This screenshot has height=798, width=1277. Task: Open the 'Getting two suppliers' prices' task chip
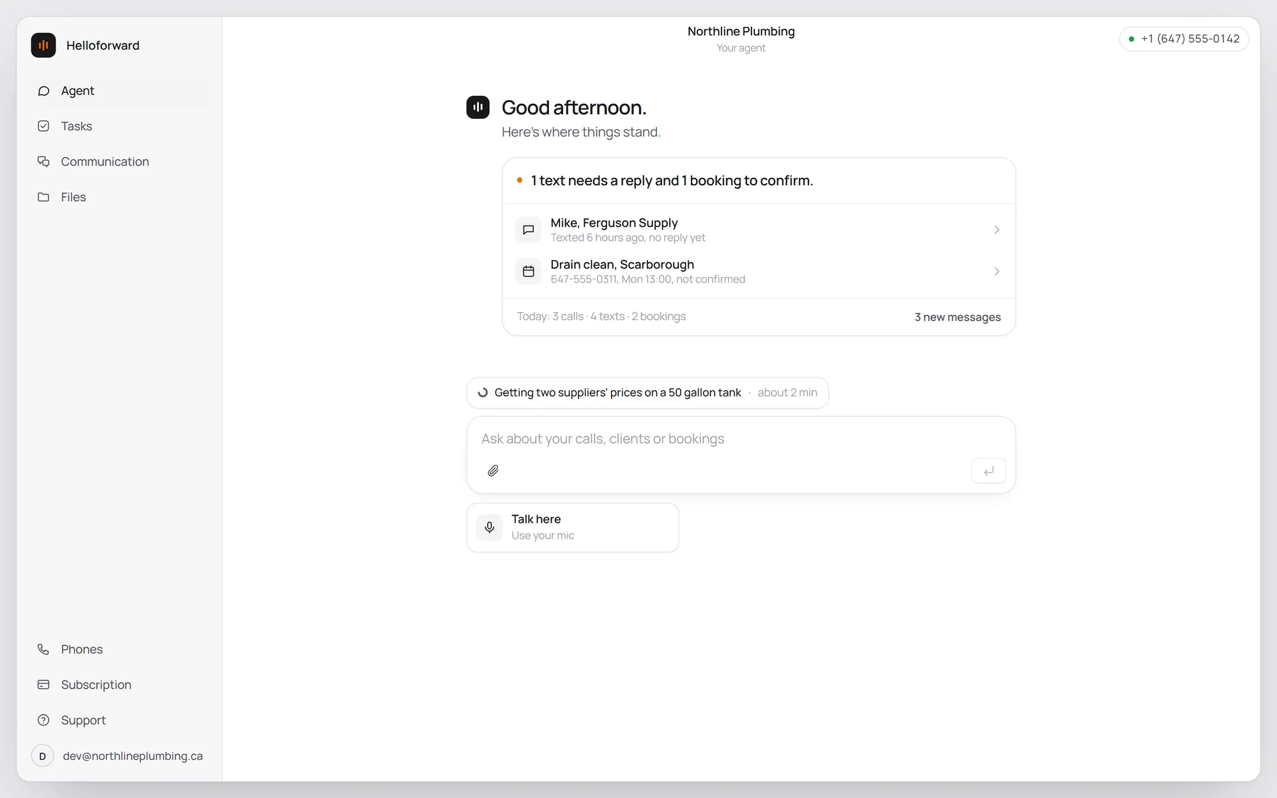click(647, 393)
